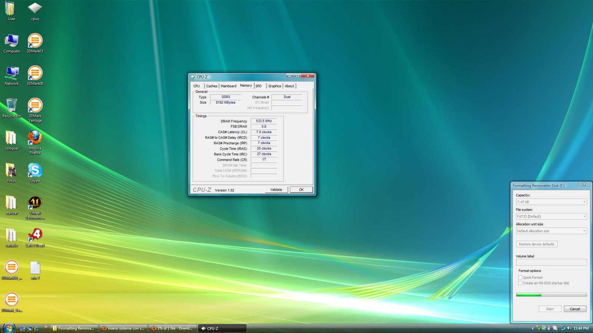Launch Mozilla Firefox from desktop
Viewport: 593px width, 333px height.
tap(35, 142)
